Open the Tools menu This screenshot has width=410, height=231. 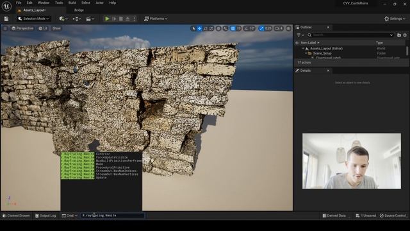59,3
